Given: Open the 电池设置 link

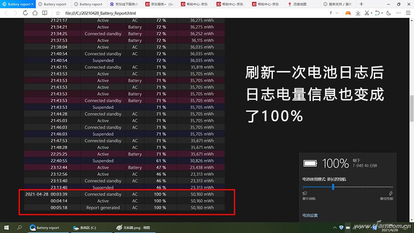Looking at the screenshot, I should [x=310, y=215].
